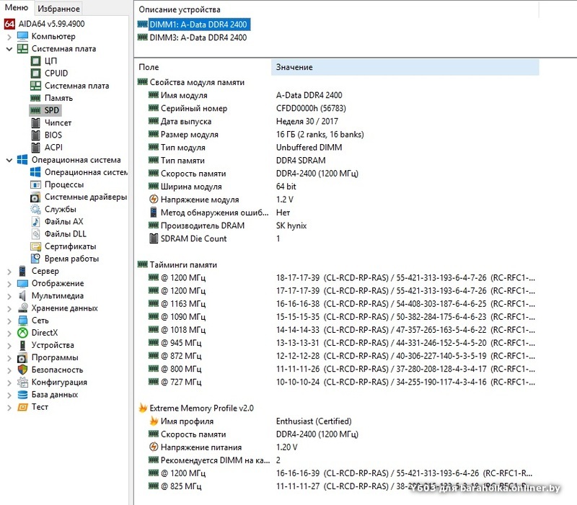Screen dimensions: 577x505
Task: Select the @ 945 МГц timing row
Action: pyautogui.click(x=337, y=343)
